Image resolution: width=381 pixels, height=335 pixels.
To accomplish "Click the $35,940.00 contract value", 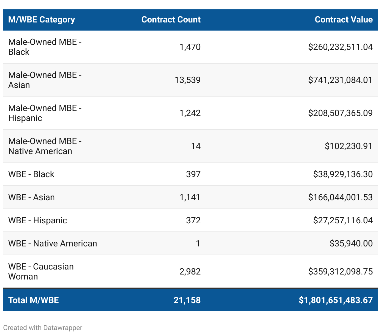I will coord(351,244).
